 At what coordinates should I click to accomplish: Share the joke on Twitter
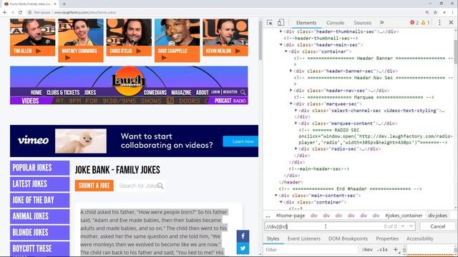coord(243,248)
